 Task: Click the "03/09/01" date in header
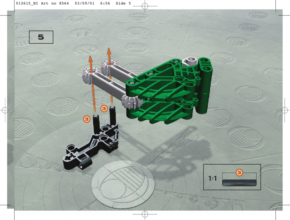(85, 3)
